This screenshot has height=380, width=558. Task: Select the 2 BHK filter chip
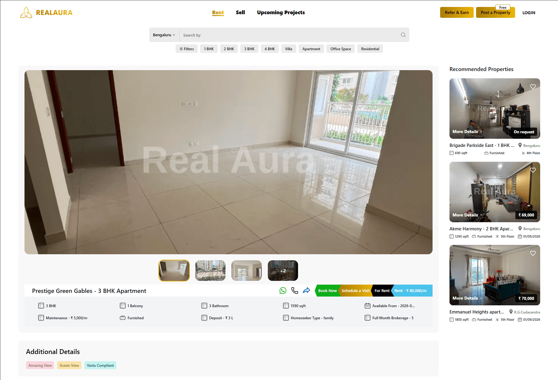point(229,49)
